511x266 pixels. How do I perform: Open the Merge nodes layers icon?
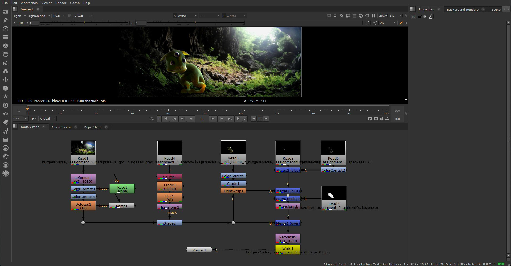[x=6, y=71]
